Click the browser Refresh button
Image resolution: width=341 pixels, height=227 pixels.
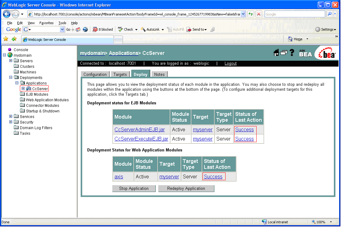(251, 14)
